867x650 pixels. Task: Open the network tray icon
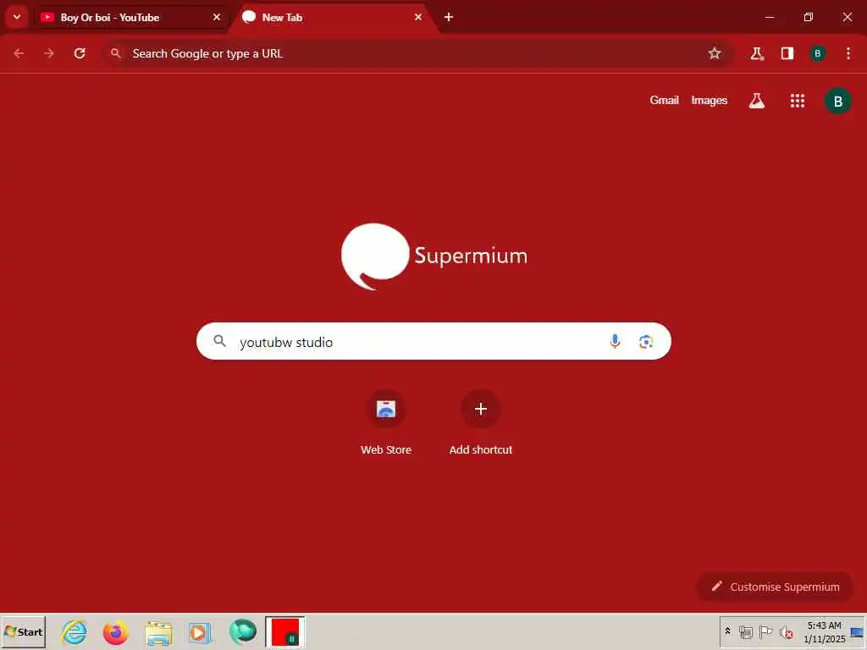746,632
